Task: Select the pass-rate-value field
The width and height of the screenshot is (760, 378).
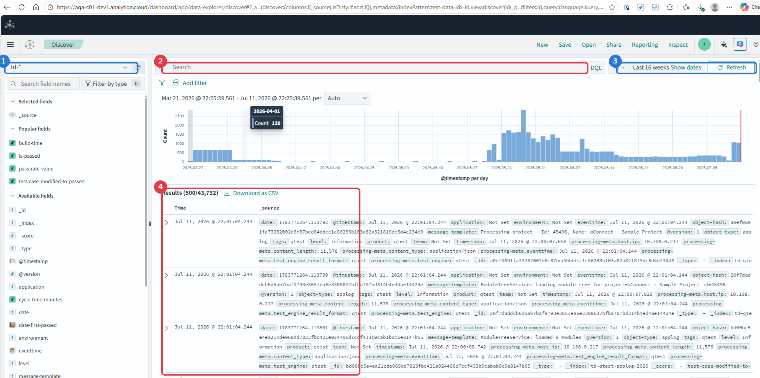Action: click(x=36, y=168)
